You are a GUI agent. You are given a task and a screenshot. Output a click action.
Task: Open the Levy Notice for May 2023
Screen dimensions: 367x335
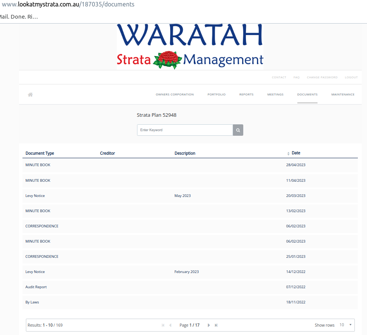190,196
